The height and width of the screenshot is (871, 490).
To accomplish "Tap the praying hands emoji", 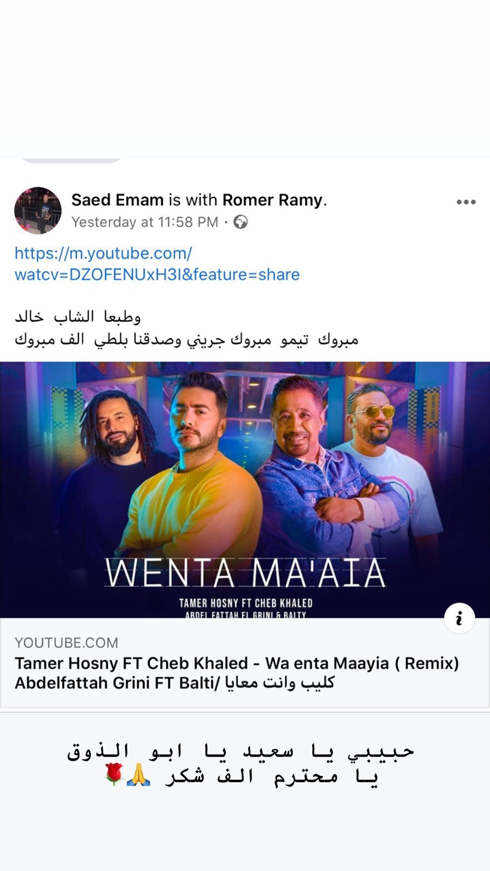I will tap(138, 774).
